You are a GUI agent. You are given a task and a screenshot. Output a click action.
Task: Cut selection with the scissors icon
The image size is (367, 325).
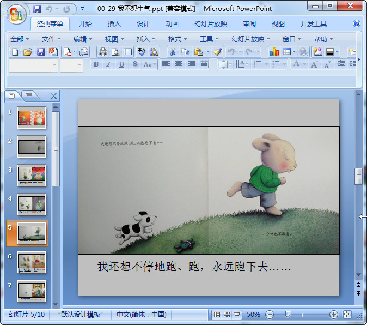pos(173,52)
